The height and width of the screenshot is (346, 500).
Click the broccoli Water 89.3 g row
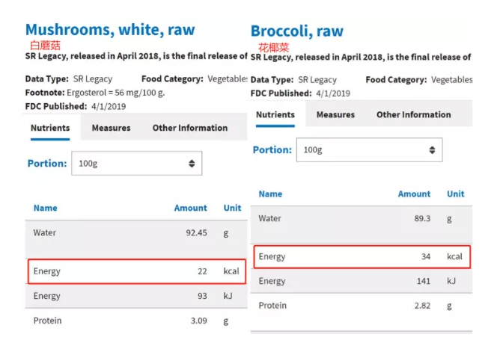pyautogui.click(x=362, y=218)
